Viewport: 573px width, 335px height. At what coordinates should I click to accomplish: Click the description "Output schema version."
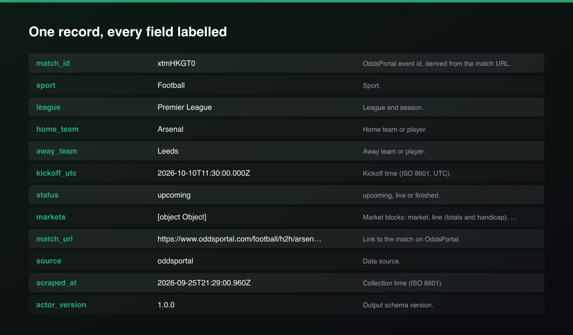point(398,305)
